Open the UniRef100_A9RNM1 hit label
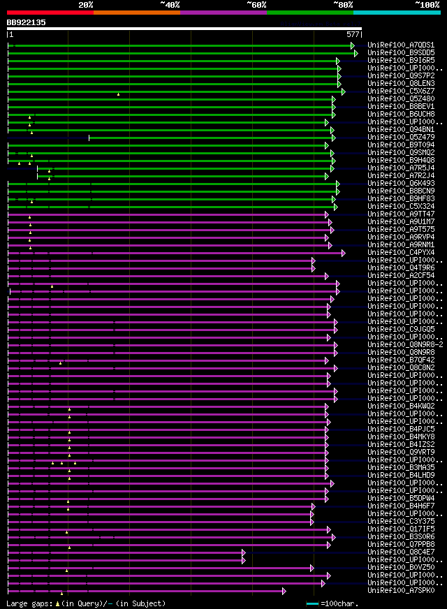 401,245
